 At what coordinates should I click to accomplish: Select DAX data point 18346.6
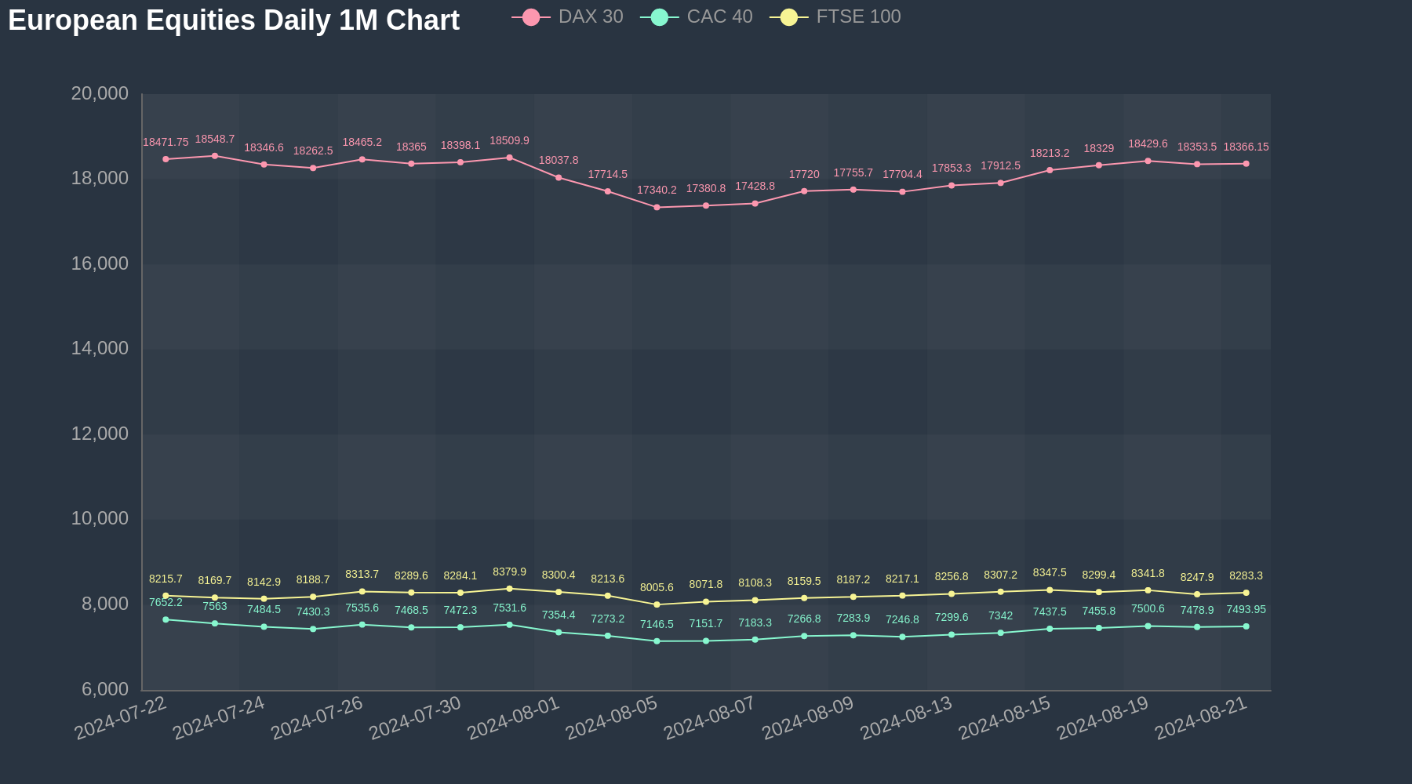click(x=264, y=165)
